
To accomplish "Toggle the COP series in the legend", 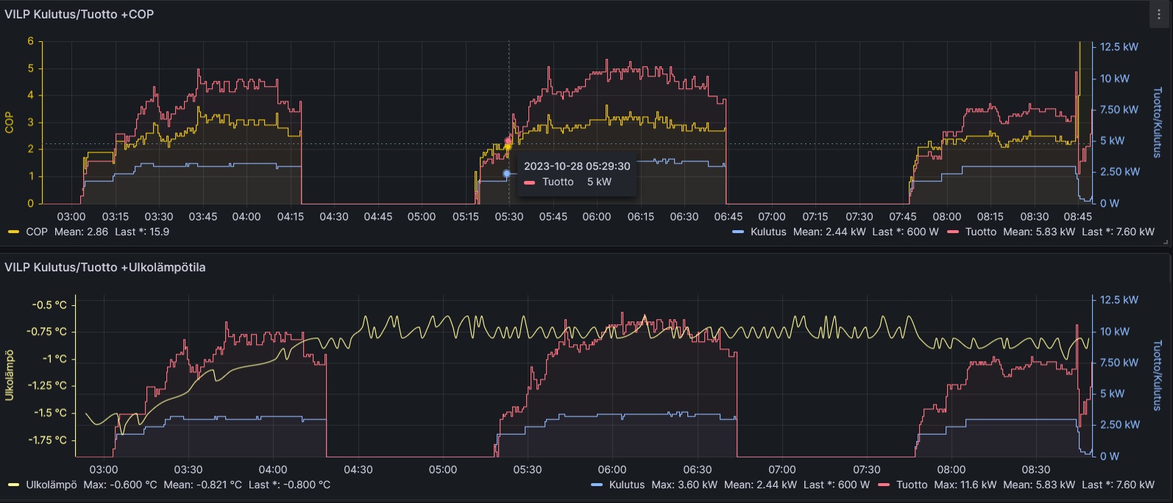I will pyautogui.click(x=37, y=232).
